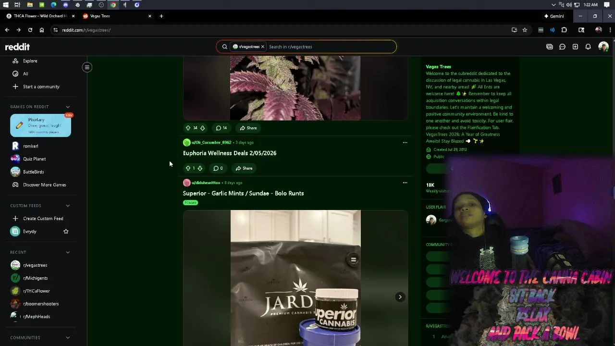The height and width of the screenshot is (346, 615).
Task: Open the Jardin Superior Cannabis photo
Action: pos(295,278)
